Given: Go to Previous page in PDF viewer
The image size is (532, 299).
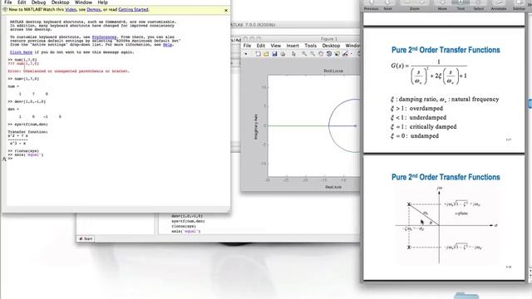Looking at the screenshot, I should pyautogui.click(x=372, y=5).
